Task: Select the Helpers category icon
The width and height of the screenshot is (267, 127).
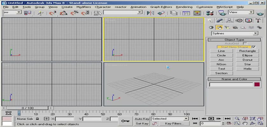Action: pyautogui.click(x=243, y=27)
